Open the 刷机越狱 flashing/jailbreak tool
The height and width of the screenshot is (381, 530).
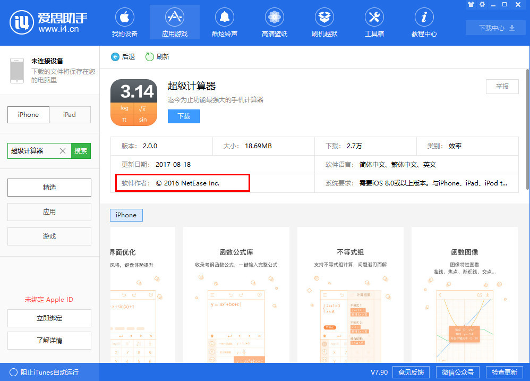pos(324,22)
